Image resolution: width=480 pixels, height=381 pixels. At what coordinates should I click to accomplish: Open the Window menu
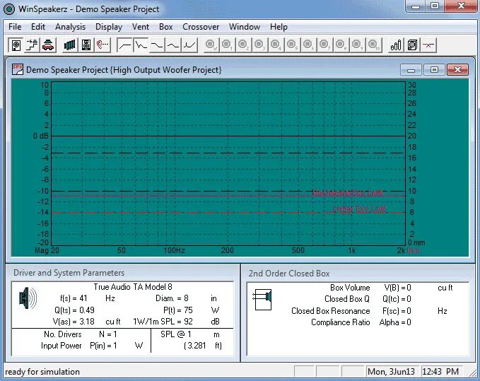(x=245, y=27)
